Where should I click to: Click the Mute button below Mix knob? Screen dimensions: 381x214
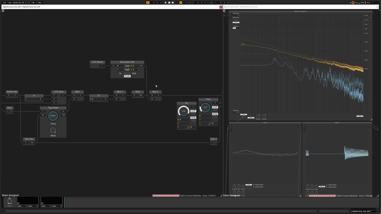[10, 206]
